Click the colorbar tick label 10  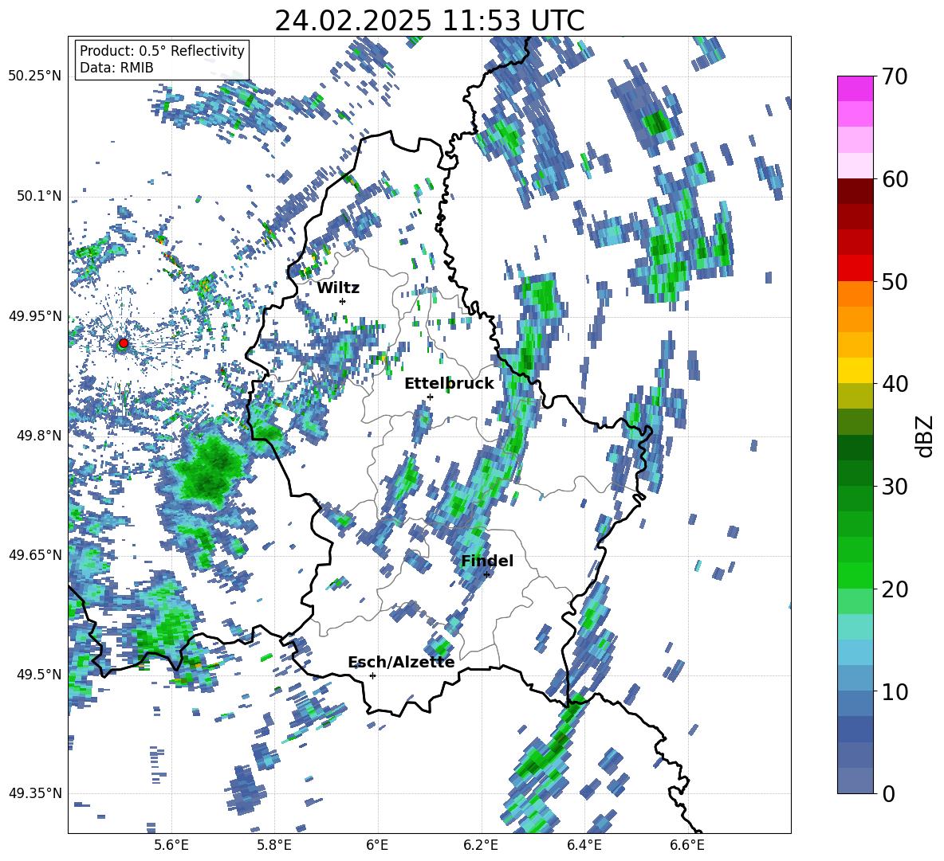click(894, 691)
